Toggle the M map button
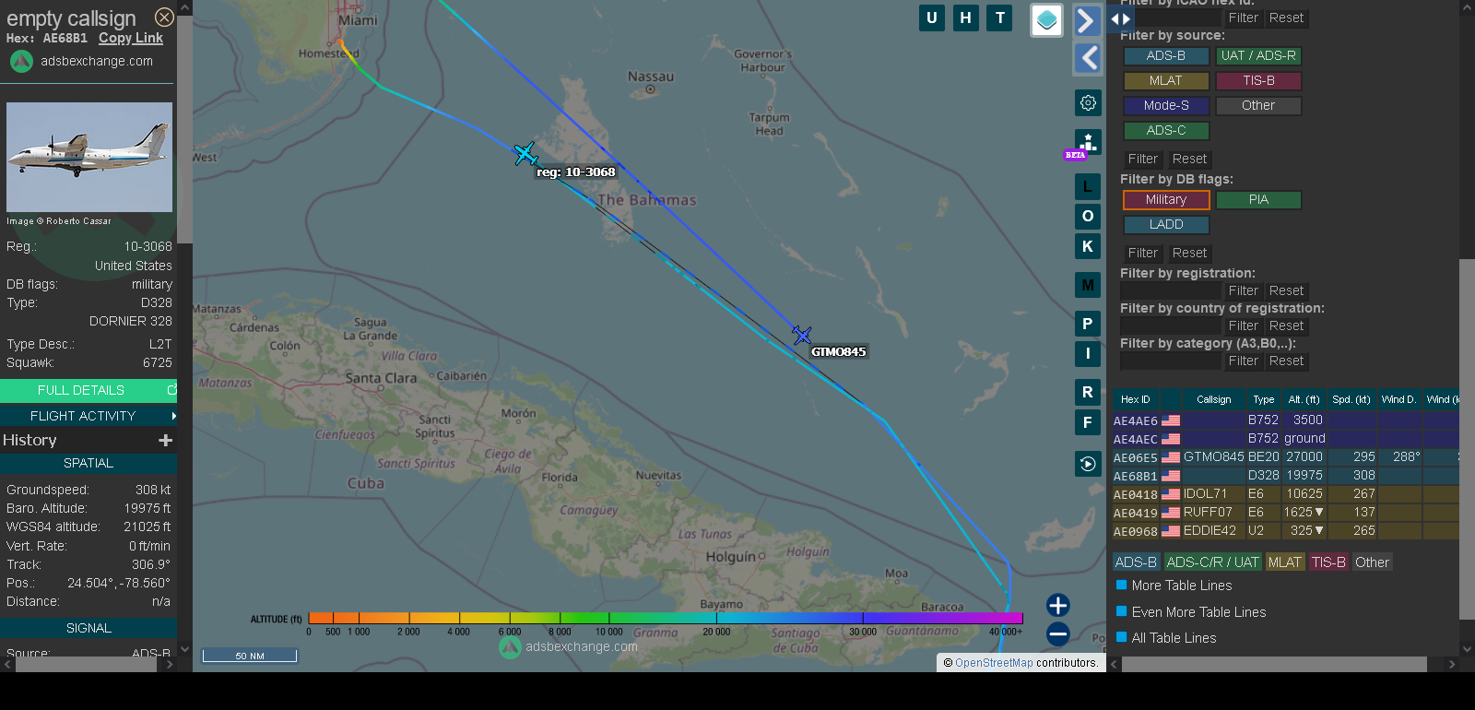The width and height of the screenshot is (1475, 710). pos(1088,285)
